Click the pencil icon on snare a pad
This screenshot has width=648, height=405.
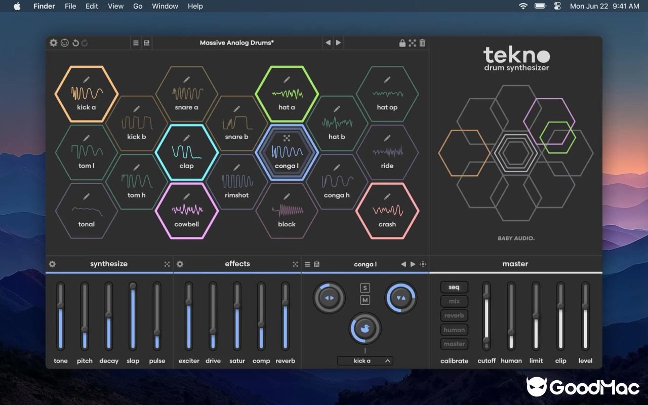tap(186, 79)
